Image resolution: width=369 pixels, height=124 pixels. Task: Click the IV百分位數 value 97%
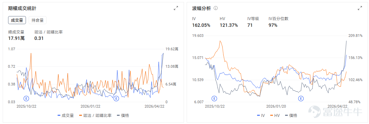point(273,25)
